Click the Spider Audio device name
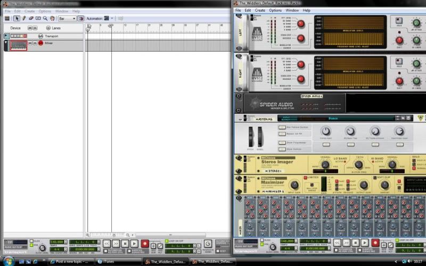Viewport: 426px width, 266px height. pyautogui.click(x=312, y=96)
